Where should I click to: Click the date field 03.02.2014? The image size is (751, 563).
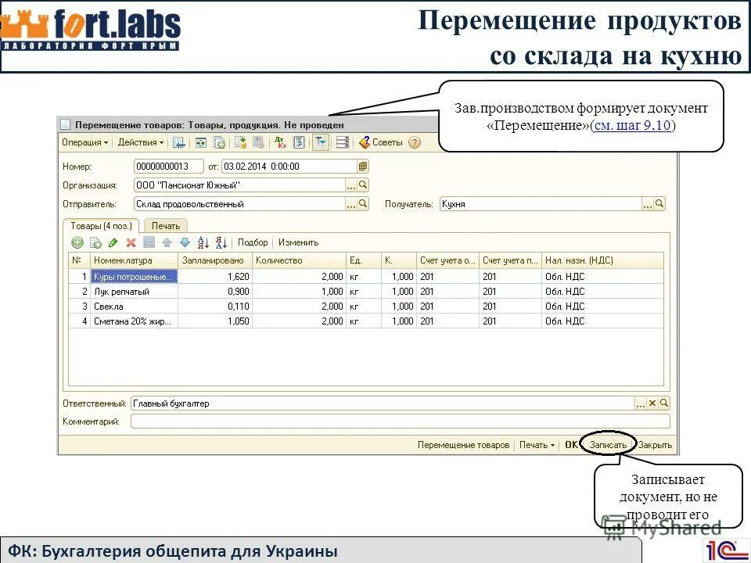[x=289, y=166]
